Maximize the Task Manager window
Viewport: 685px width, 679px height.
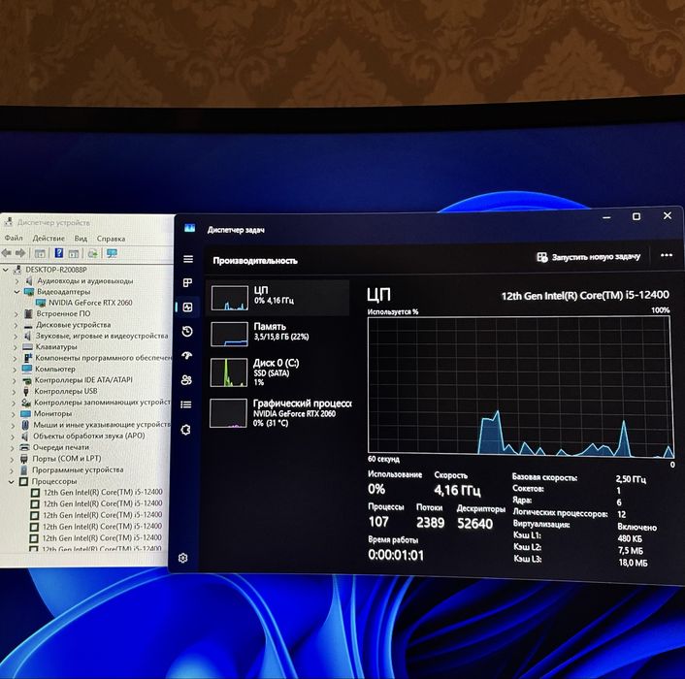636,216
